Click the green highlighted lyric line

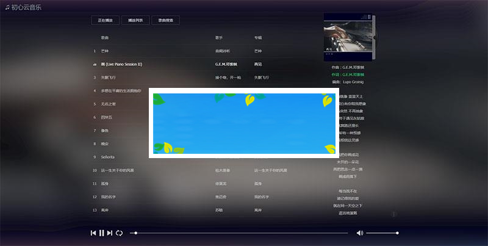click(x=348, y=74)
